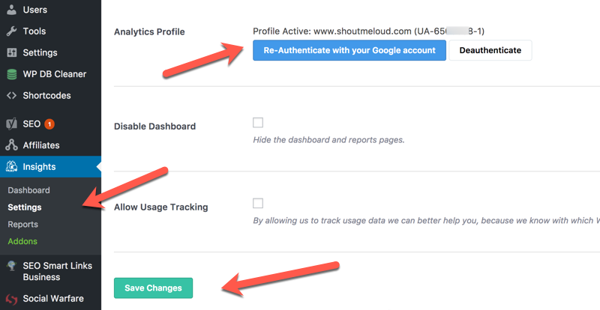Click the Settings sliders icon in sidebar
Image resolution: width=600 pixels, height=310 pixels.
pos(11,53)
